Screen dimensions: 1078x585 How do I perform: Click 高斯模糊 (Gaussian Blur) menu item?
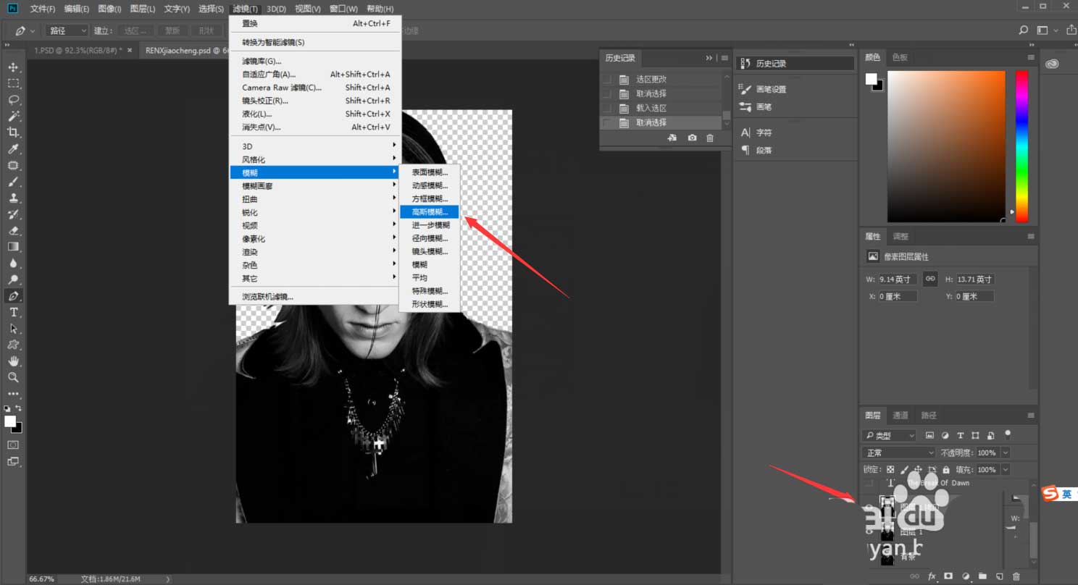(x=430, y=212)
